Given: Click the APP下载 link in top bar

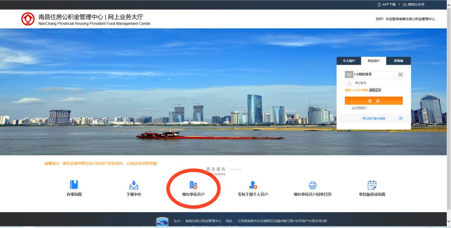Looking at the screenshot, I should (x=389, y=5).
